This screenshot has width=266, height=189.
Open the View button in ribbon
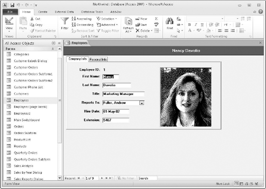[9, 25]
